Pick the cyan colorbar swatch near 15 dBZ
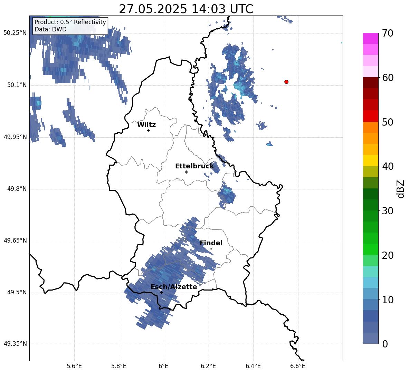 (x=371, y=283)
